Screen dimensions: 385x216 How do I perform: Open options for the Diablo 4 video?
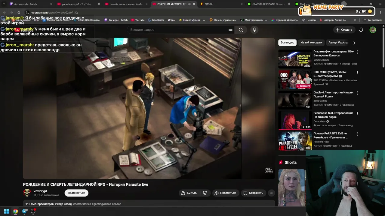point(357,93)
